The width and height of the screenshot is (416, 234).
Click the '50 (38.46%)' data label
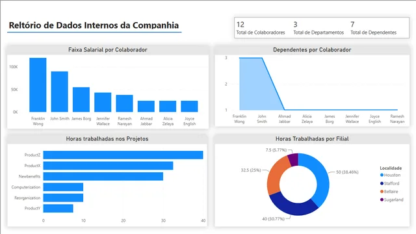coord(347,172)
